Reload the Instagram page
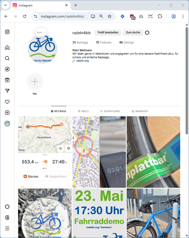Image resolution: width=189 pixels, height=238 pixels. (x=25, y=16)
